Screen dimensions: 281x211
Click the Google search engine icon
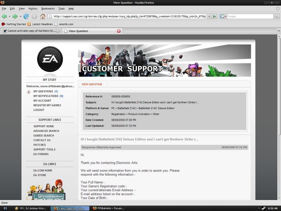[x=222, y=16]
